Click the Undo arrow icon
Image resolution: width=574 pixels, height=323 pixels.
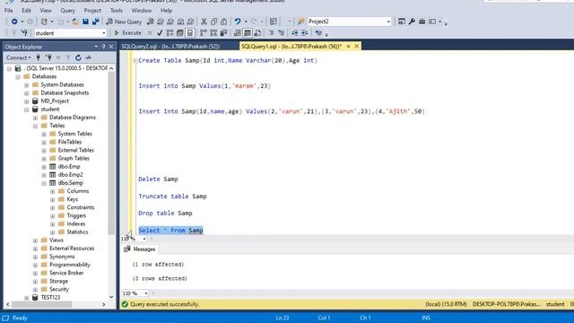click(238, 22)
